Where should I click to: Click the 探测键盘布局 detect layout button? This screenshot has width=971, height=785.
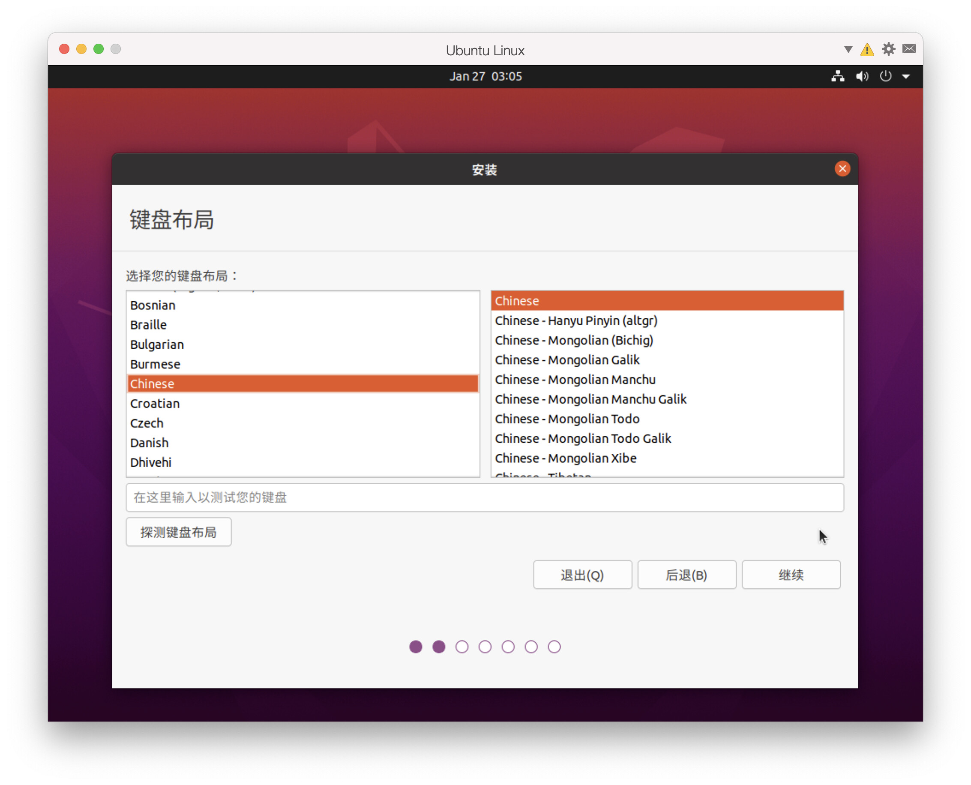pos(179,532)
